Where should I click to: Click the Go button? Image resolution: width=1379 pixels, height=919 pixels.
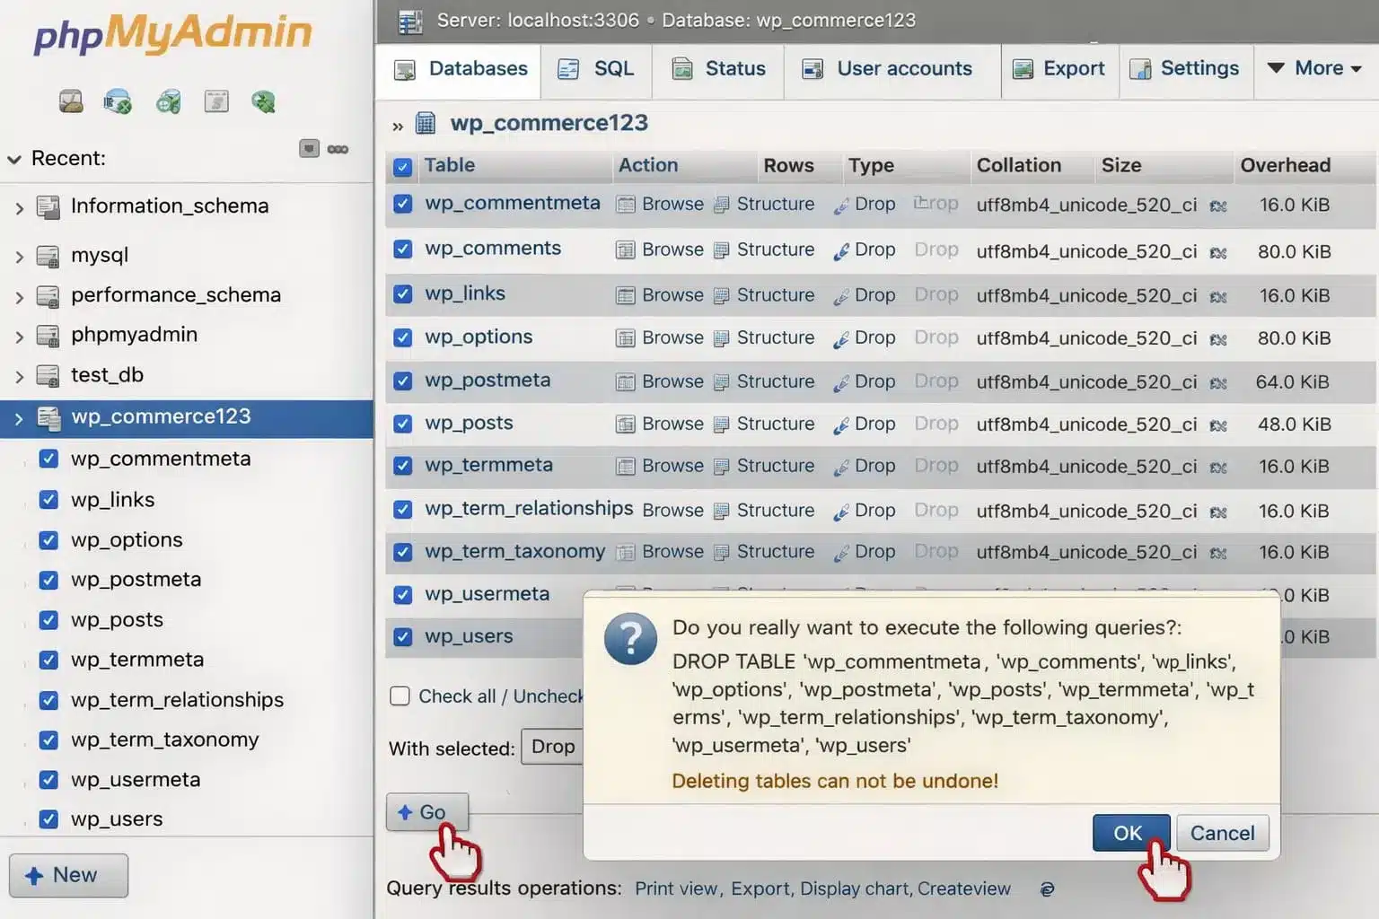tap(427, 812)
